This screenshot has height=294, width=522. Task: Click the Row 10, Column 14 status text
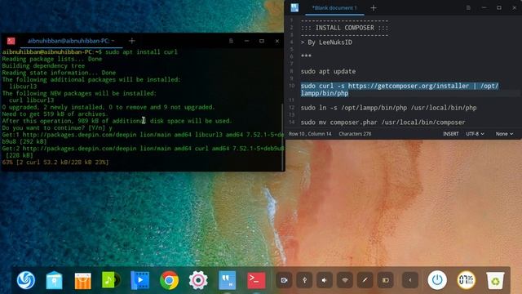point(310,134)
